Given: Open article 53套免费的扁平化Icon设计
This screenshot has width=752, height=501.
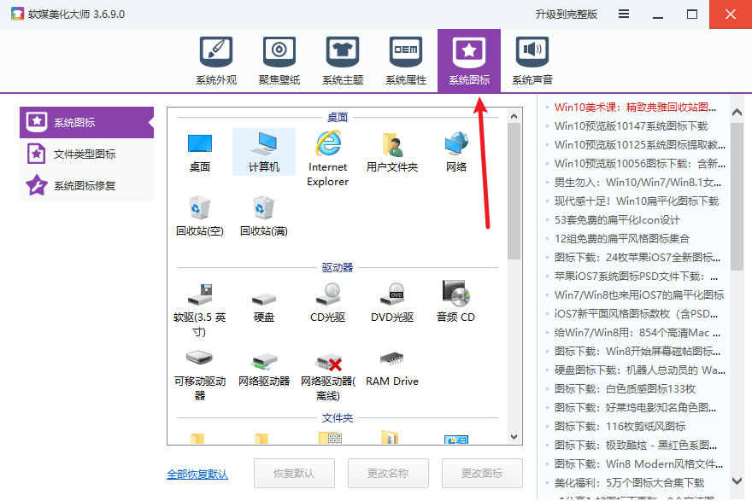Looking at the screenshot, I should pos(617,220).
